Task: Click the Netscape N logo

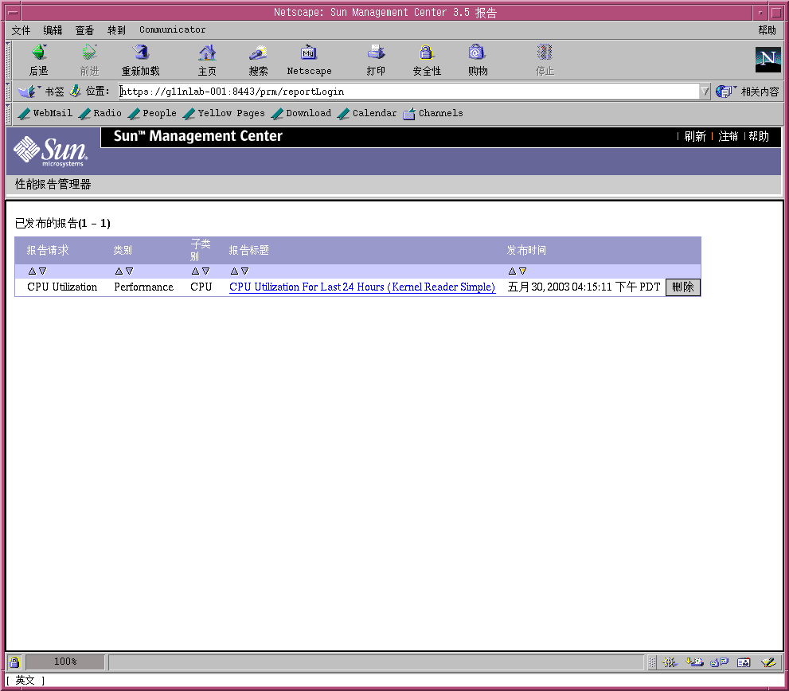Action: click(768, 60)
